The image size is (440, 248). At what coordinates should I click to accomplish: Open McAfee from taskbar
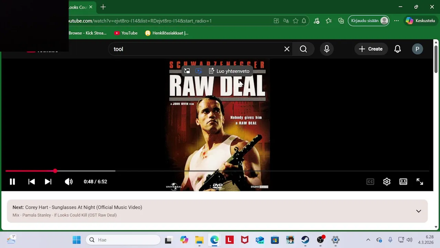pyautogui.click(x=245, y=240)
